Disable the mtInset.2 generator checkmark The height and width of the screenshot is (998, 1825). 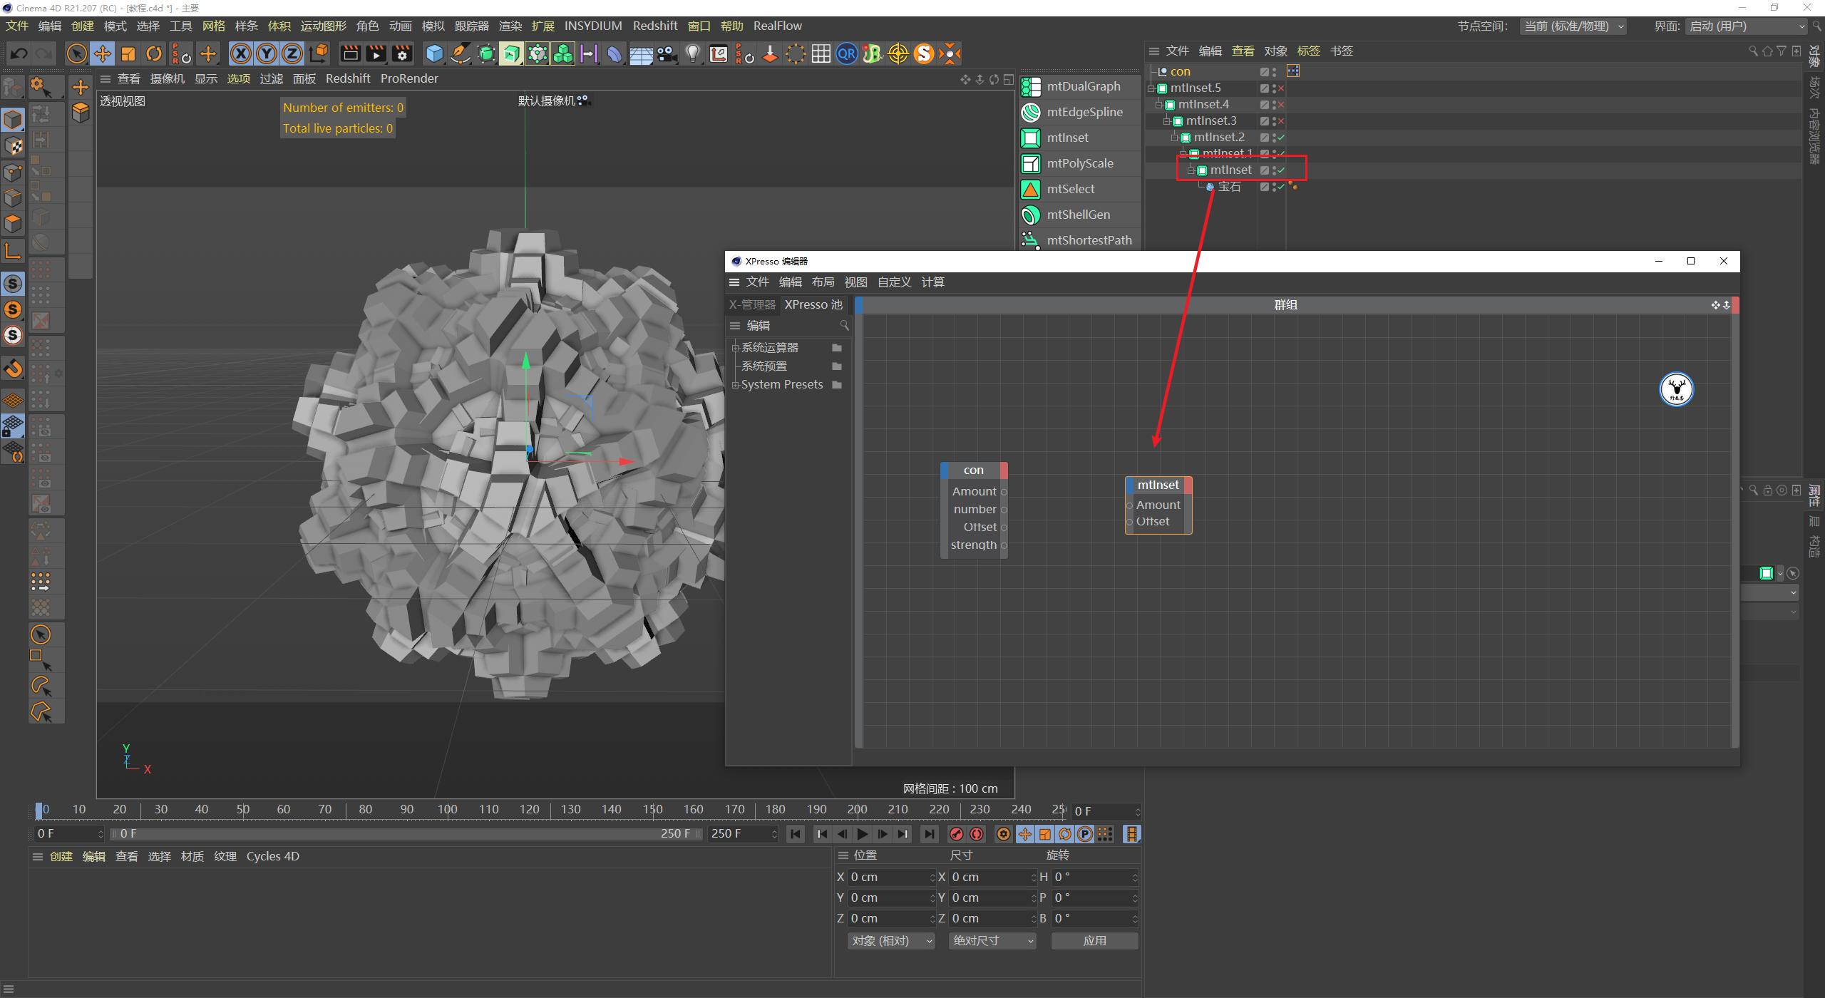[x=1281, y=137]
